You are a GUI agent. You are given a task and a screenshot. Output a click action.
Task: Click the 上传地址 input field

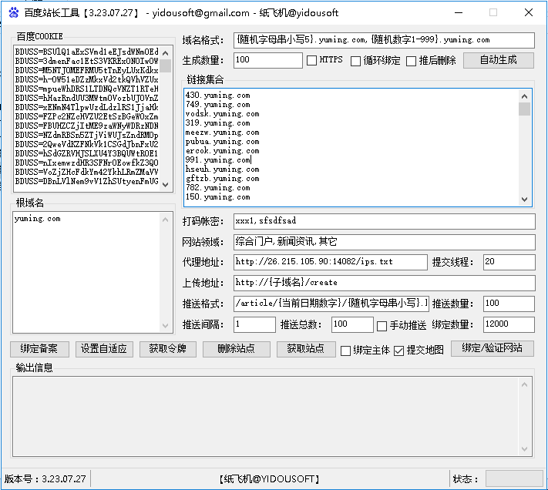coord(385,283)
